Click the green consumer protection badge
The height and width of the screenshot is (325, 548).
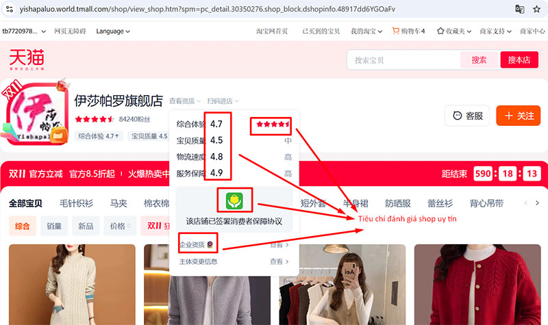(234, 200)
